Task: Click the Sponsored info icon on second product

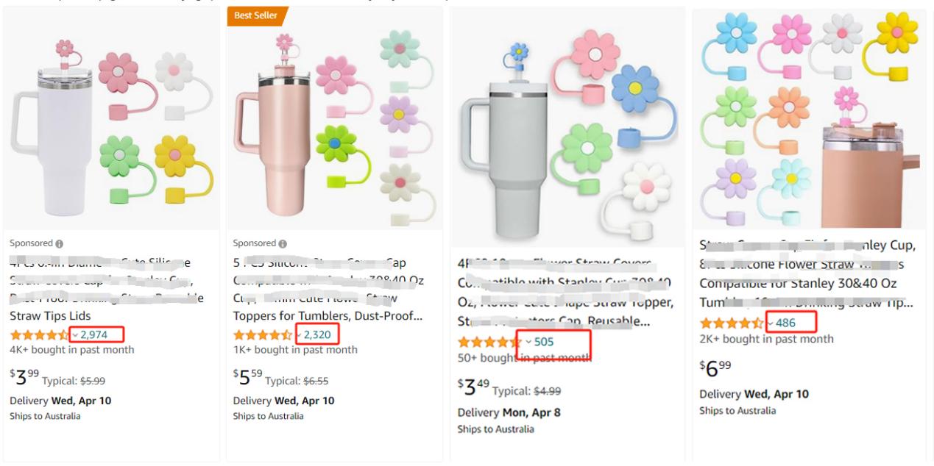Action: 283,243
